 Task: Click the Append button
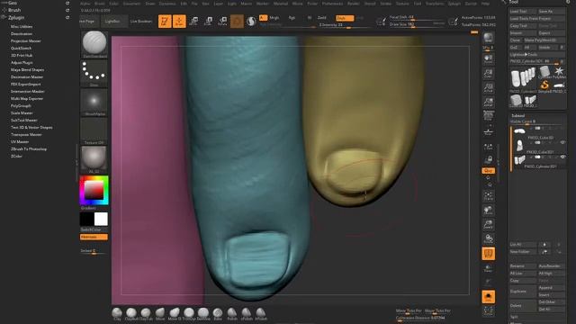pos(551,288)
